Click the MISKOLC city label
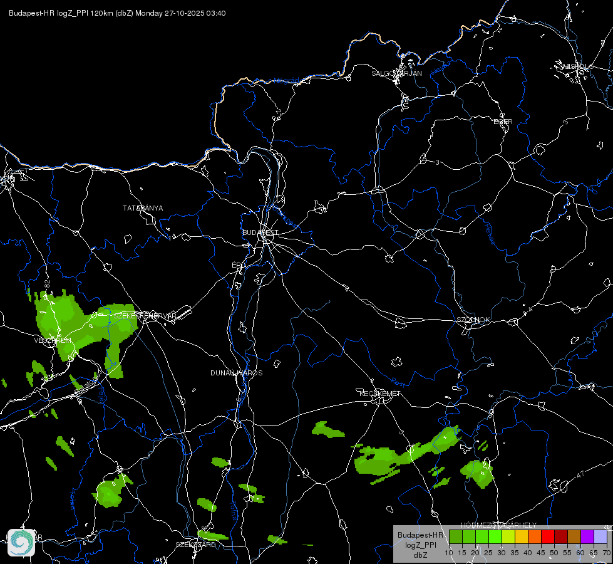Screen dimensions: 613x564 (x=576, y=66)
